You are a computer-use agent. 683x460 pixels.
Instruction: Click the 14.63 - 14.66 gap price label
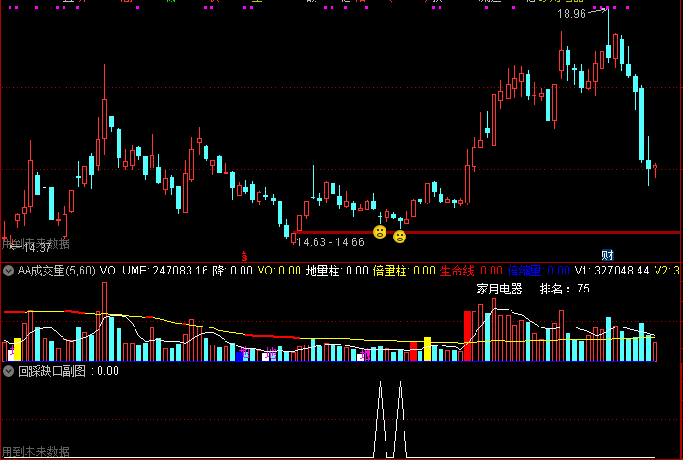point(331,242)
